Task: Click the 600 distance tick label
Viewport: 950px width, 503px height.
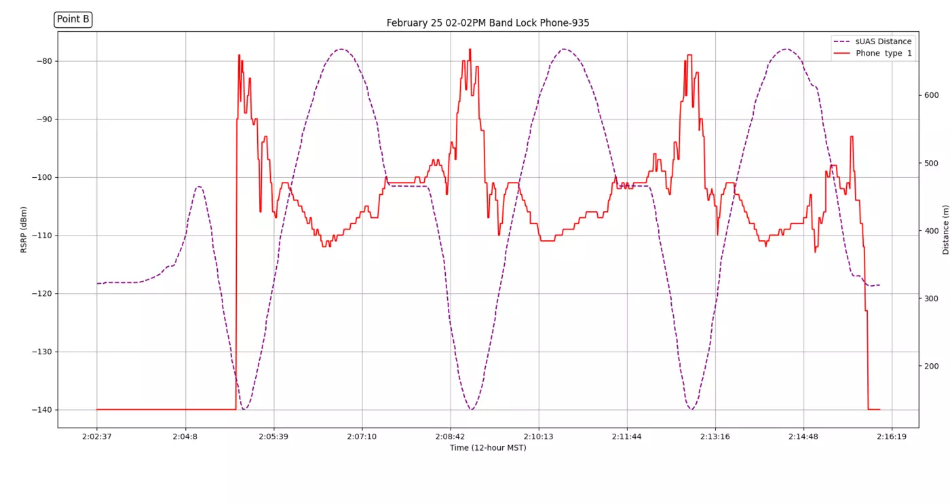Action: (931, 96)
